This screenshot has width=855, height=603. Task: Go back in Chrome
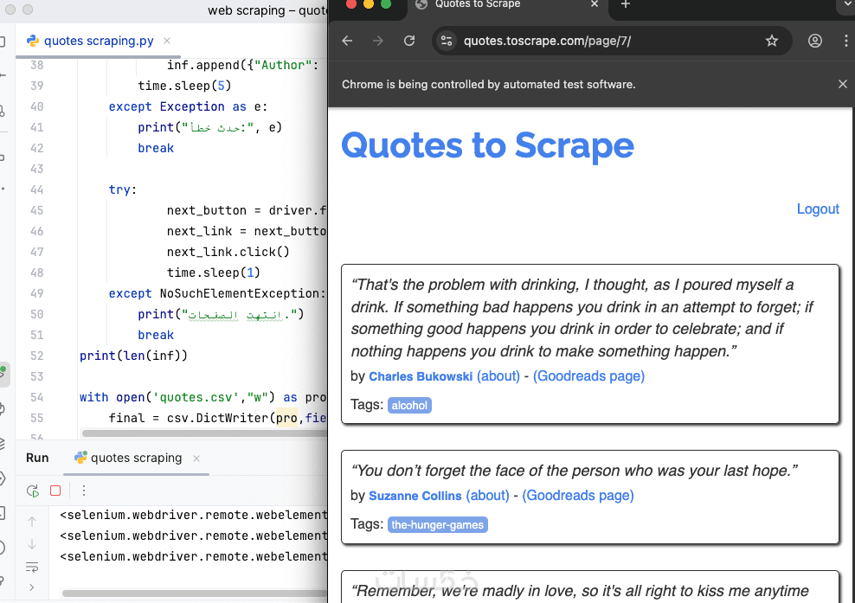point(347,41)
